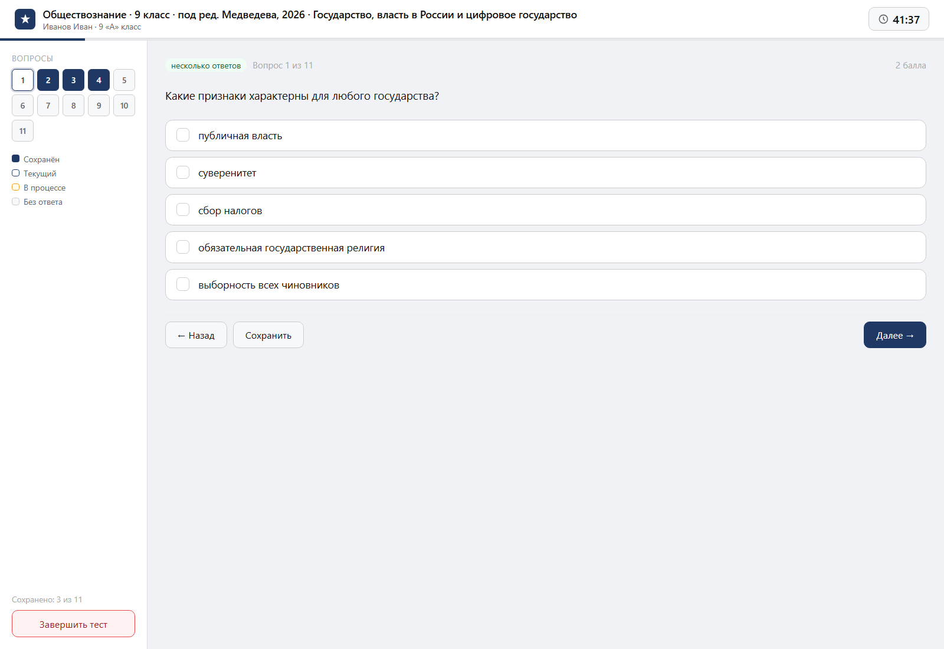This screenshot has width=944, height=649.
Task: Click the clock timer showing 41:37
Action: click(899, 19)
